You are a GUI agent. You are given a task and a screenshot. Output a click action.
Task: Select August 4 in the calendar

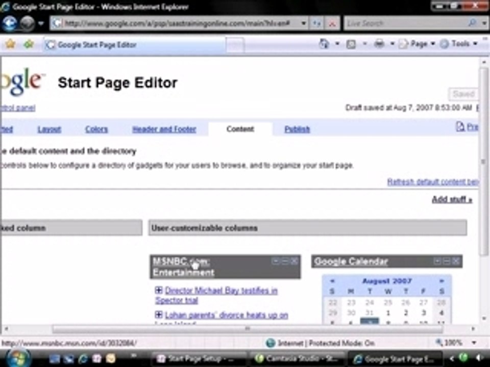[x=442, y=312]
